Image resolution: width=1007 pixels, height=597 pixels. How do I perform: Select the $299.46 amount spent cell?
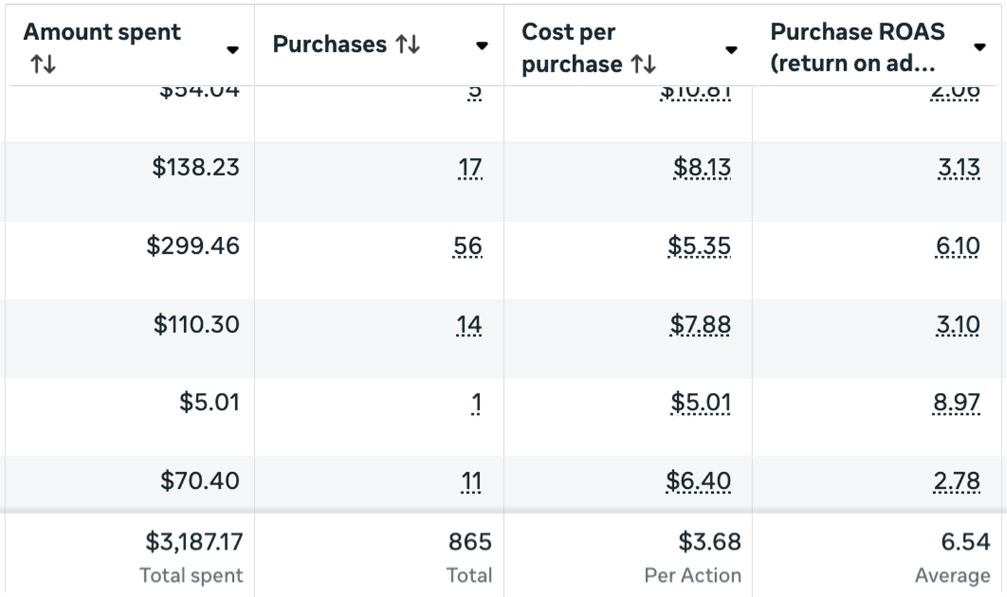[x=193, y=246]
